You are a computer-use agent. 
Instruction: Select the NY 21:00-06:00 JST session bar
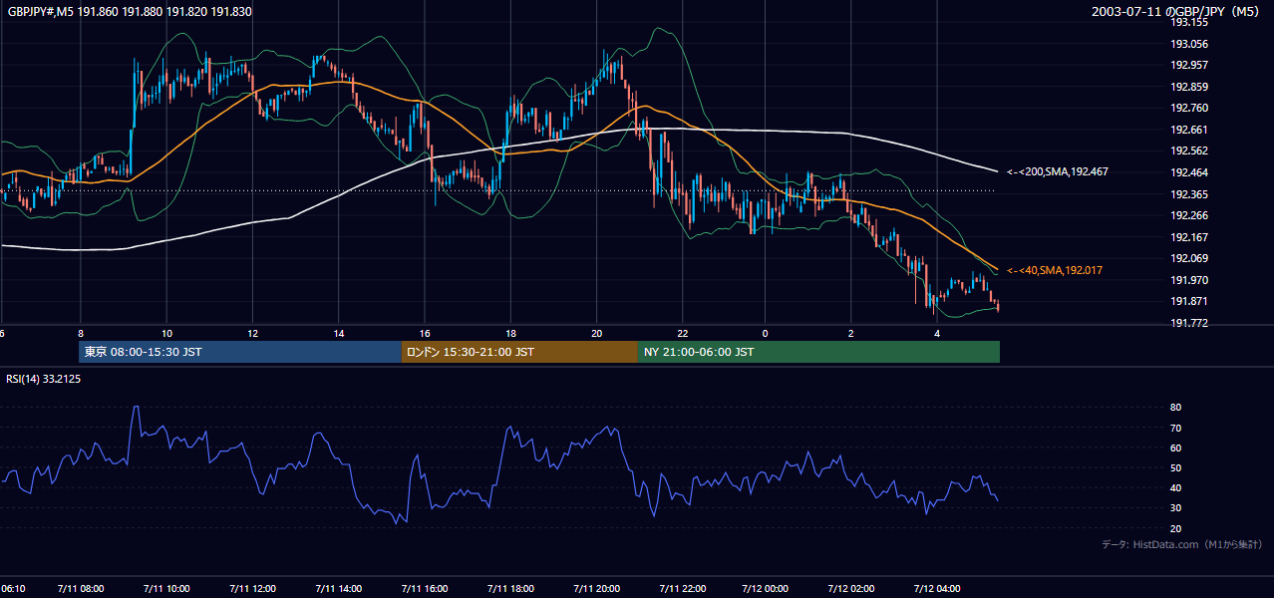click(x=818, y=352)
